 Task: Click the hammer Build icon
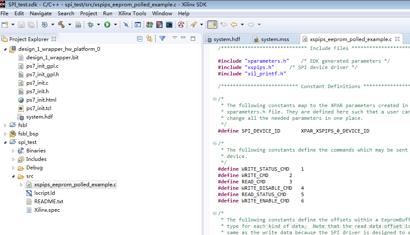[x=61, y=25]
